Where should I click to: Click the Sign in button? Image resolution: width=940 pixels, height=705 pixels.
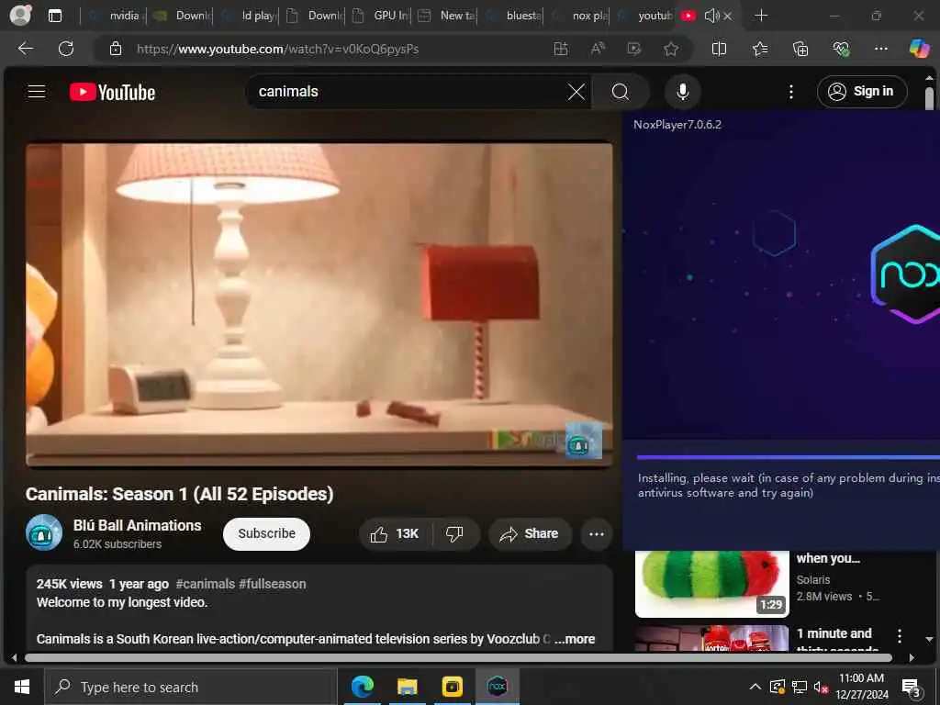(x=861, y=92)
